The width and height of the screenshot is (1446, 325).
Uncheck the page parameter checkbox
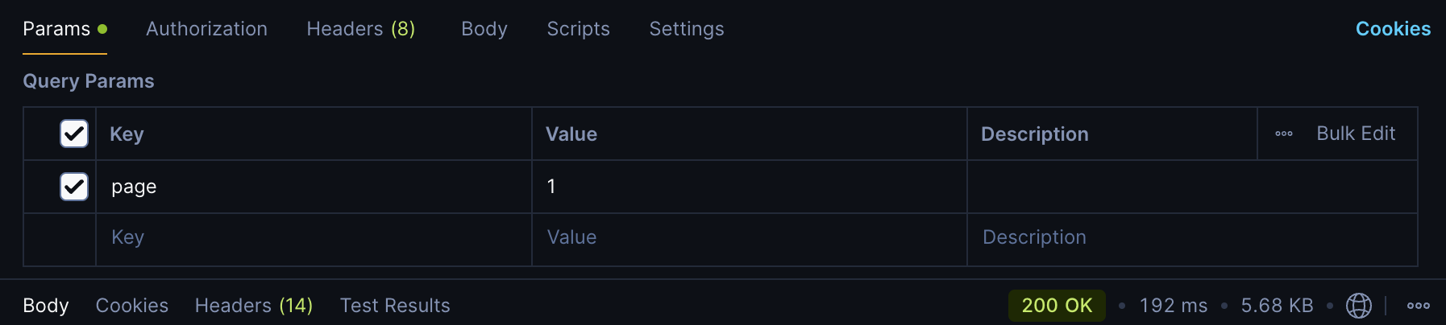pyautogui.click(x=74, y=187)
